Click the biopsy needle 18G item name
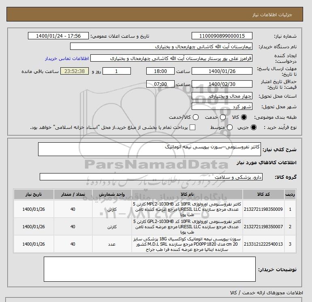312x302 pixels. 187,244
